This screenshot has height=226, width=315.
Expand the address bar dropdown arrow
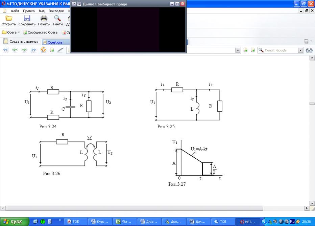tap(238, 50)
